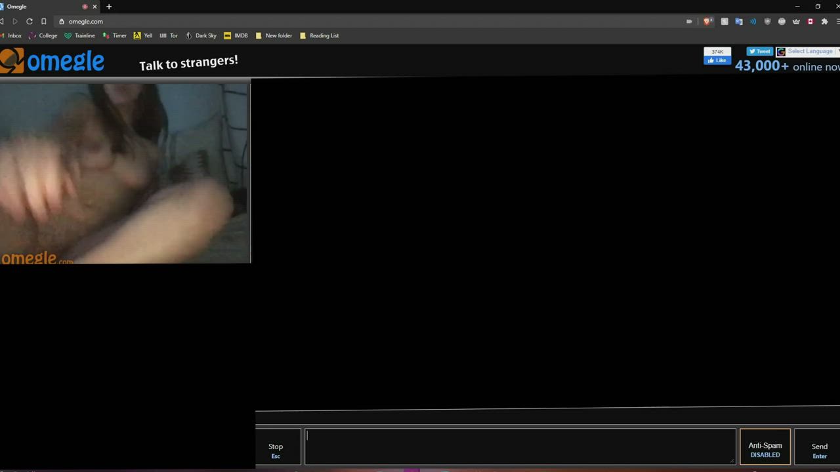Click the bookmark this page icon

(44, 22)
